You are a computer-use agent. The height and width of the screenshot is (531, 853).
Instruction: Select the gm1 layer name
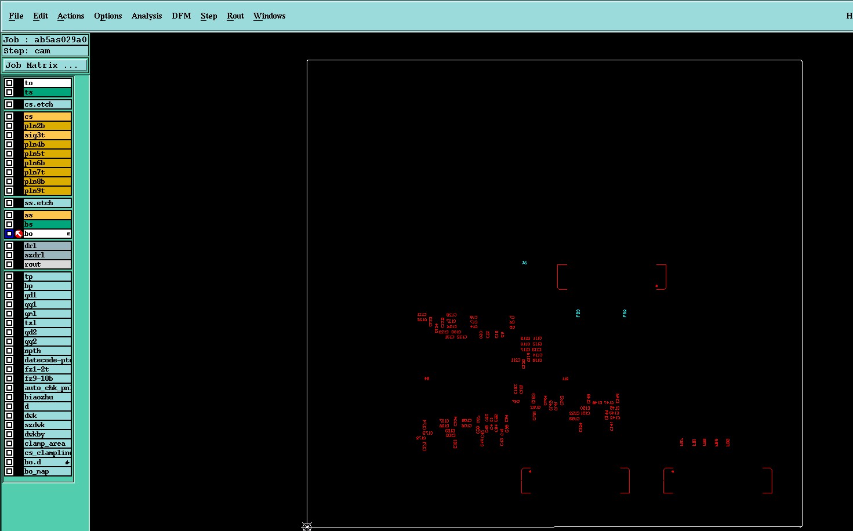[48, 314]
